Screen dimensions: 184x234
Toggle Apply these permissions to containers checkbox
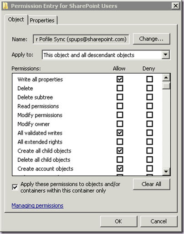click(15, 187)
